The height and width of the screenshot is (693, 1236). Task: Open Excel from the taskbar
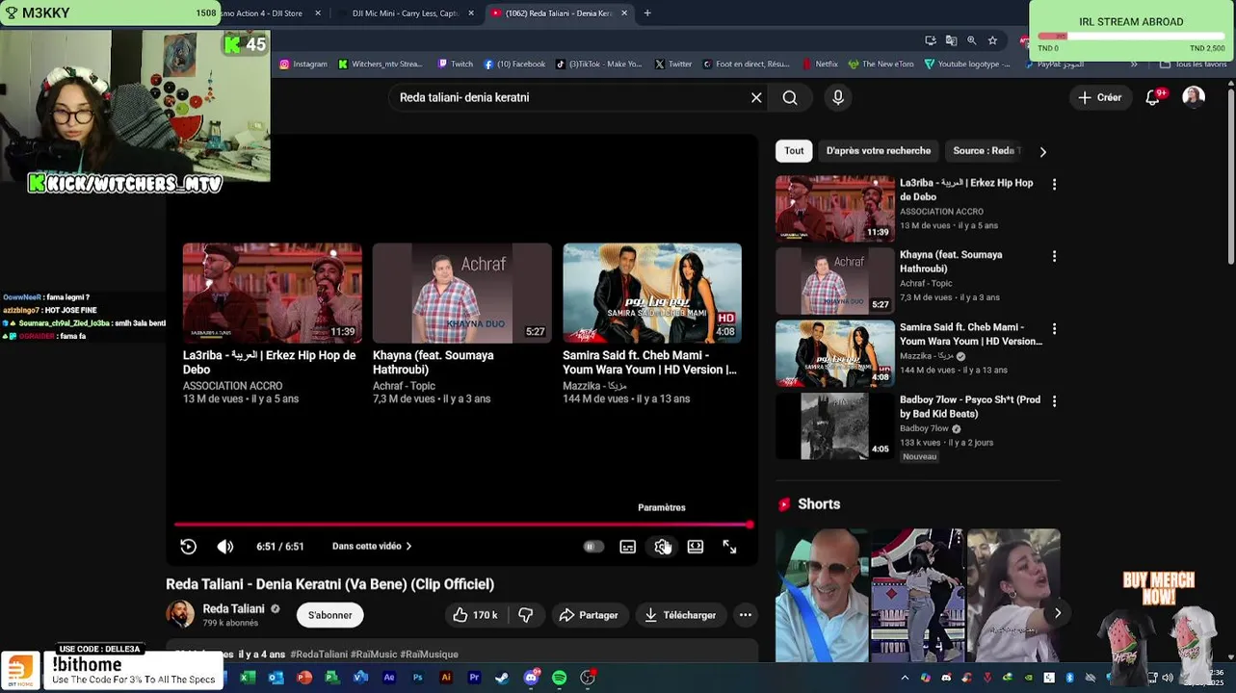248,678
